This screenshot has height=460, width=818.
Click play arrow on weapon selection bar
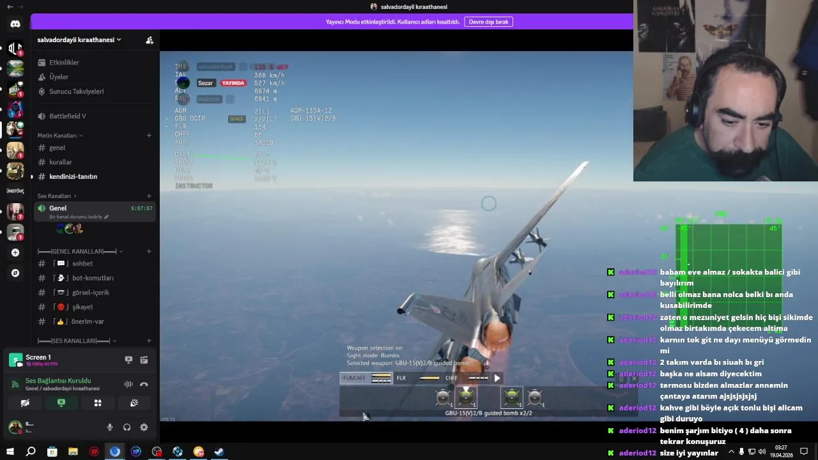coord(497,378)
